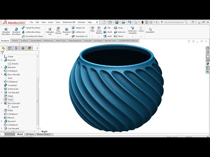This screenshot has height=157, width=210.
Task: Select the Intersect tool
Action: (119, 32)
